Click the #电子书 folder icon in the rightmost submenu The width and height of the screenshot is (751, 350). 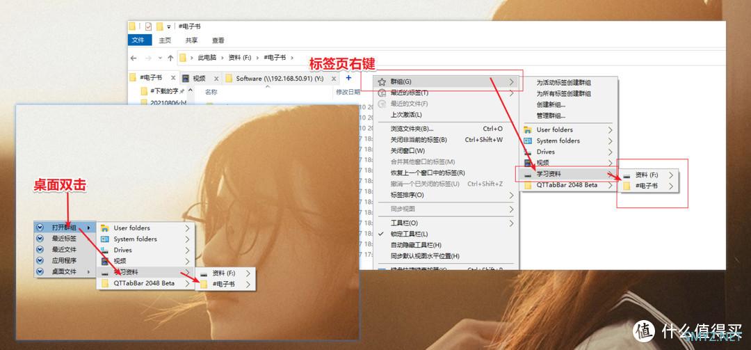coord(627,186)
